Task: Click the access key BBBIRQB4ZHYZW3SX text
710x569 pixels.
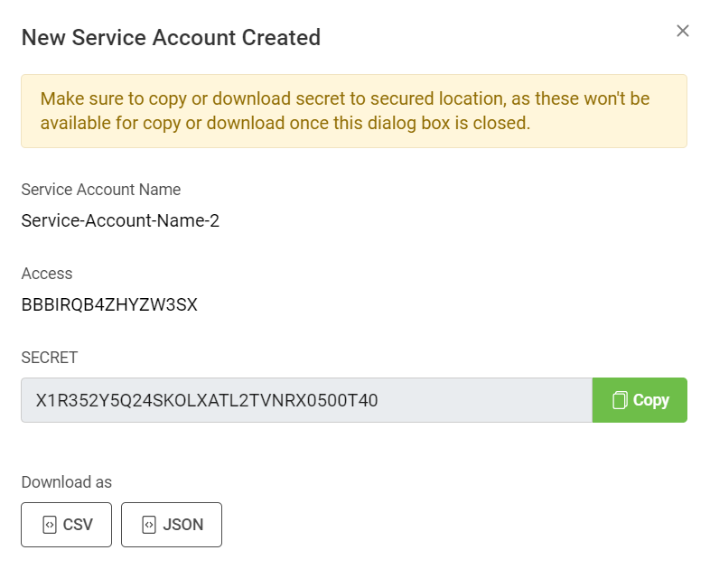Action: [x=109, y=304]
